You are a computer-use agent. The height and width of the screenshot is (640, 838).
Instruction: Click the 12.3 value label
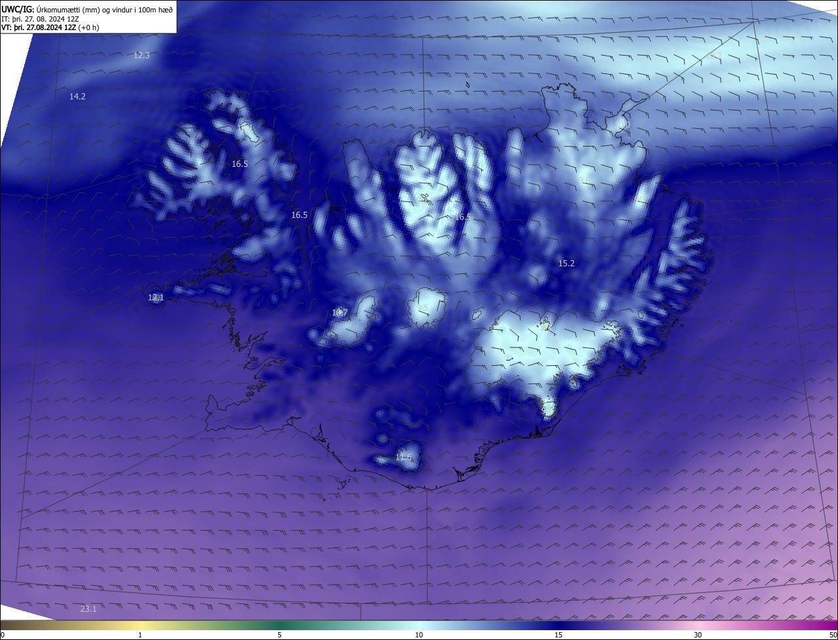(x=141, y=56)
